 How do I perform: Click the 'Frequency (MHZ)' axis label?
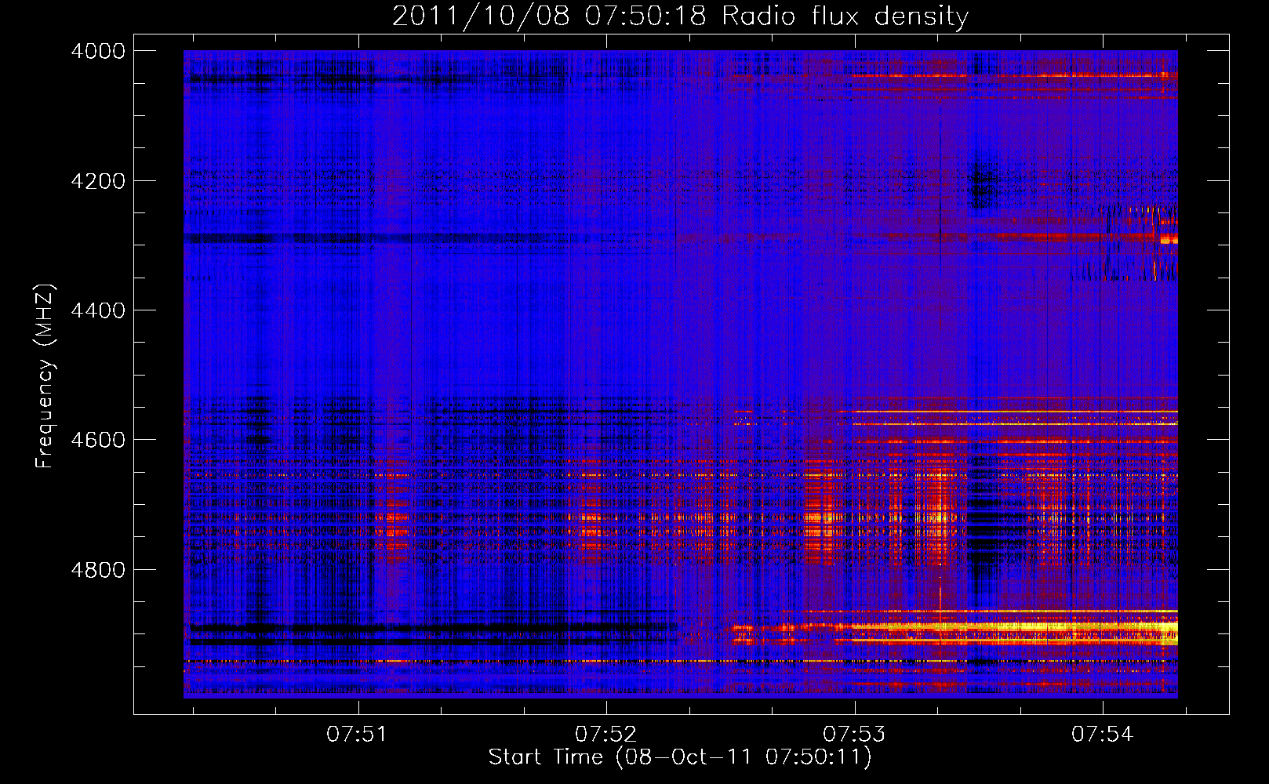[45, 376]
